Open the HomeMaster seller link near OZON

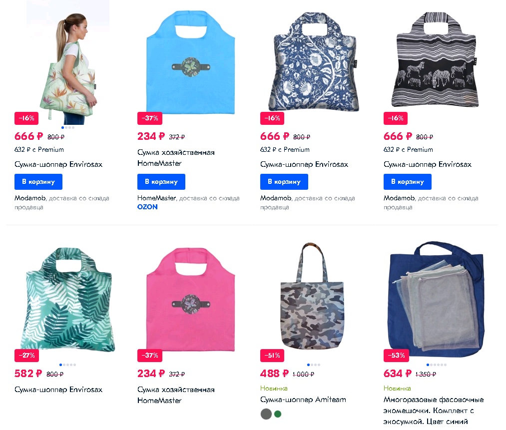pyautogui.click(x=156, y=198)
